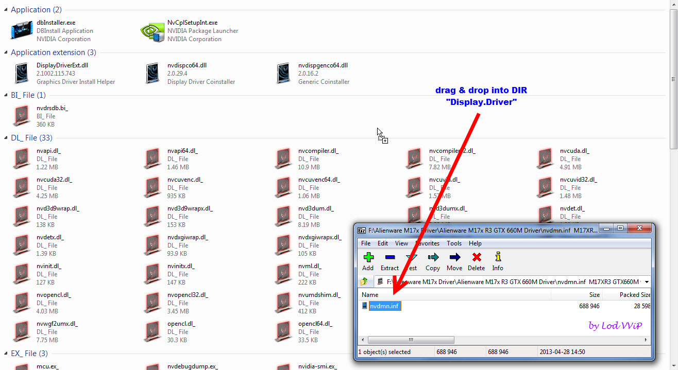Sort by the Size column header
The height and width of the screenshot is (370, 678).
pos(577,295)
